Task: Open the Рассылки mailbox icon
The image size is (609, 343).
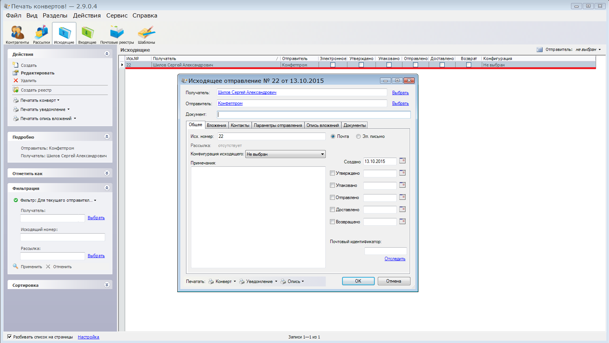Action: pos(41,33)
